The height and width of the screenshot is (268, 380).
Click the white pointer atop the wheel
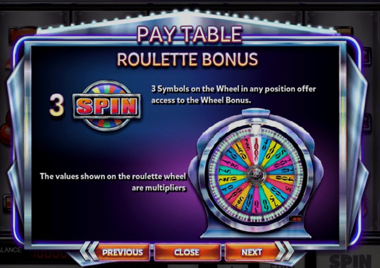coord(256,129)
